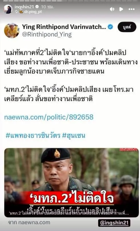Open naewna.com/politic/892658 link
Image resolution: width=140 pixels, height=231 pixels.
[49, 117]
